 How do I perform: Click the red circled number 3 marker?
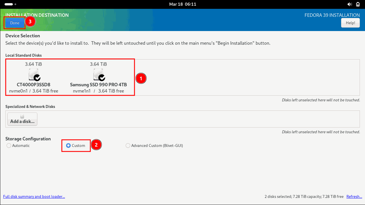[30, 21]
